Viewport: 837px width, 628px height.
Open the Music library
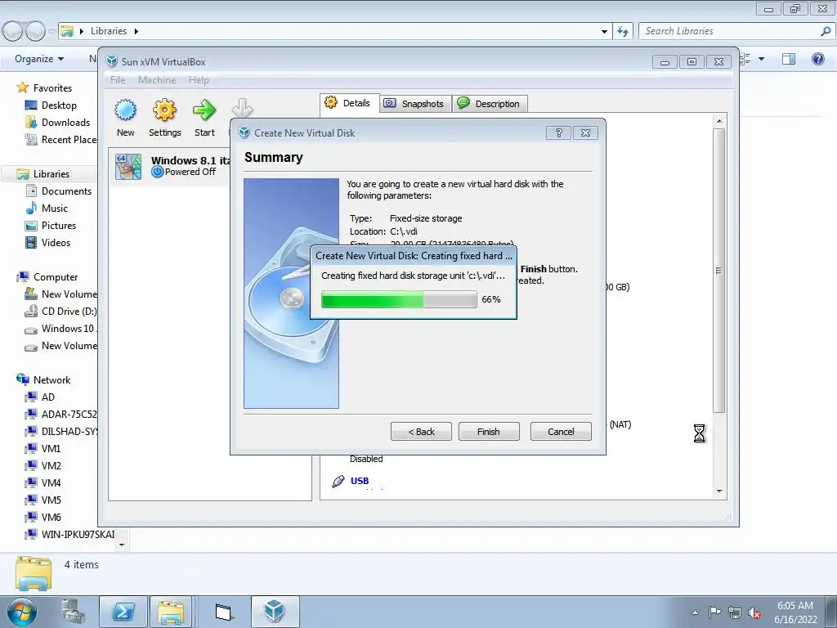click(x=55, y=209)
